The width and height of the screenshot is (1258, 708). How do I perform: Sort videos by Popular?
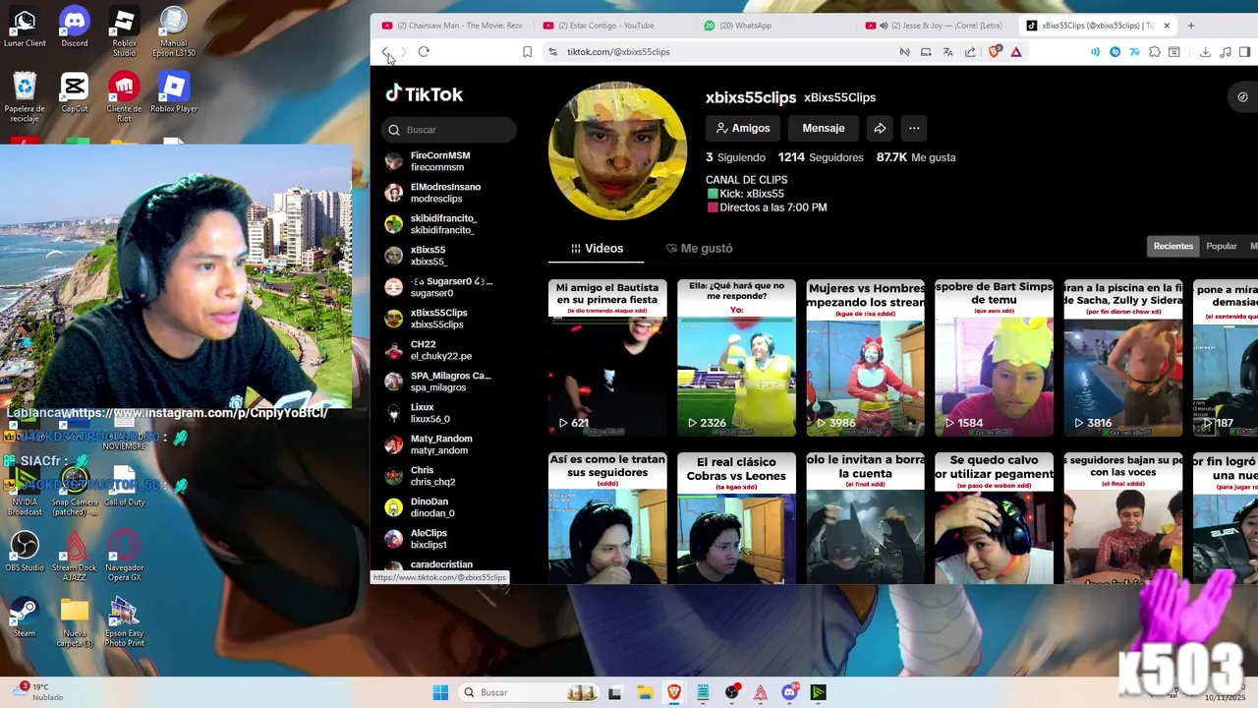(1222, 246)
